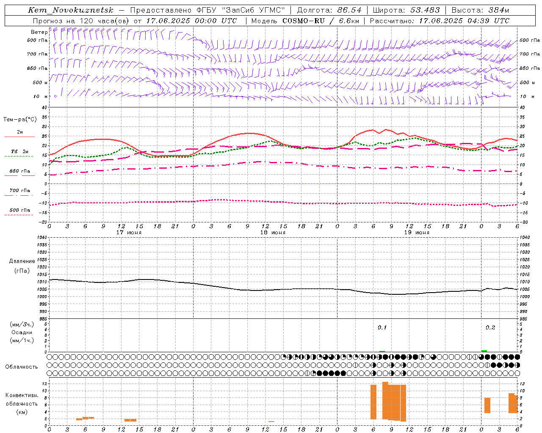Click the "Рассчитано: 17.06.2025 04:39 UTC" timestamp
Screen dimensions: 542x433
(x=440, y=21)
